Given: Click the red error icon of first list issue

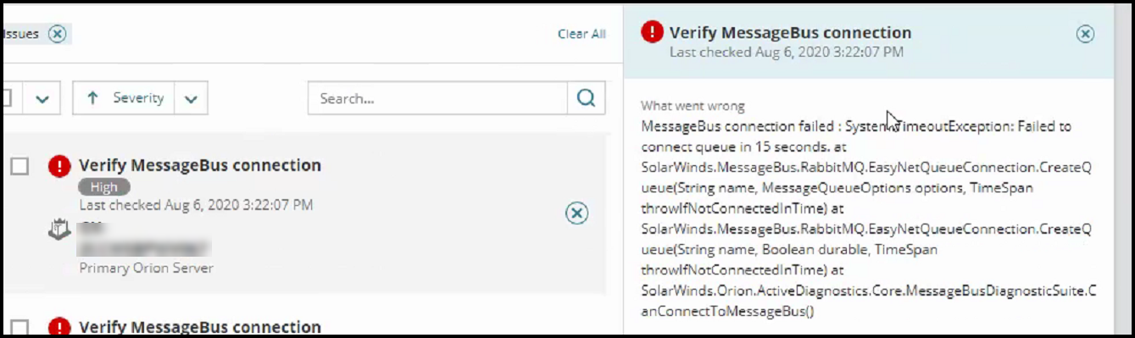Looking at the screenshot, I should click(59, 165).
